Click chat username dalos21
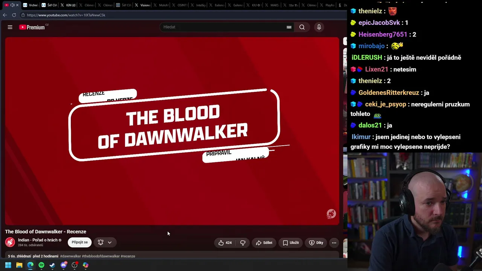The height and width of the screenshot is (271, 482). (x=370, y=125)
